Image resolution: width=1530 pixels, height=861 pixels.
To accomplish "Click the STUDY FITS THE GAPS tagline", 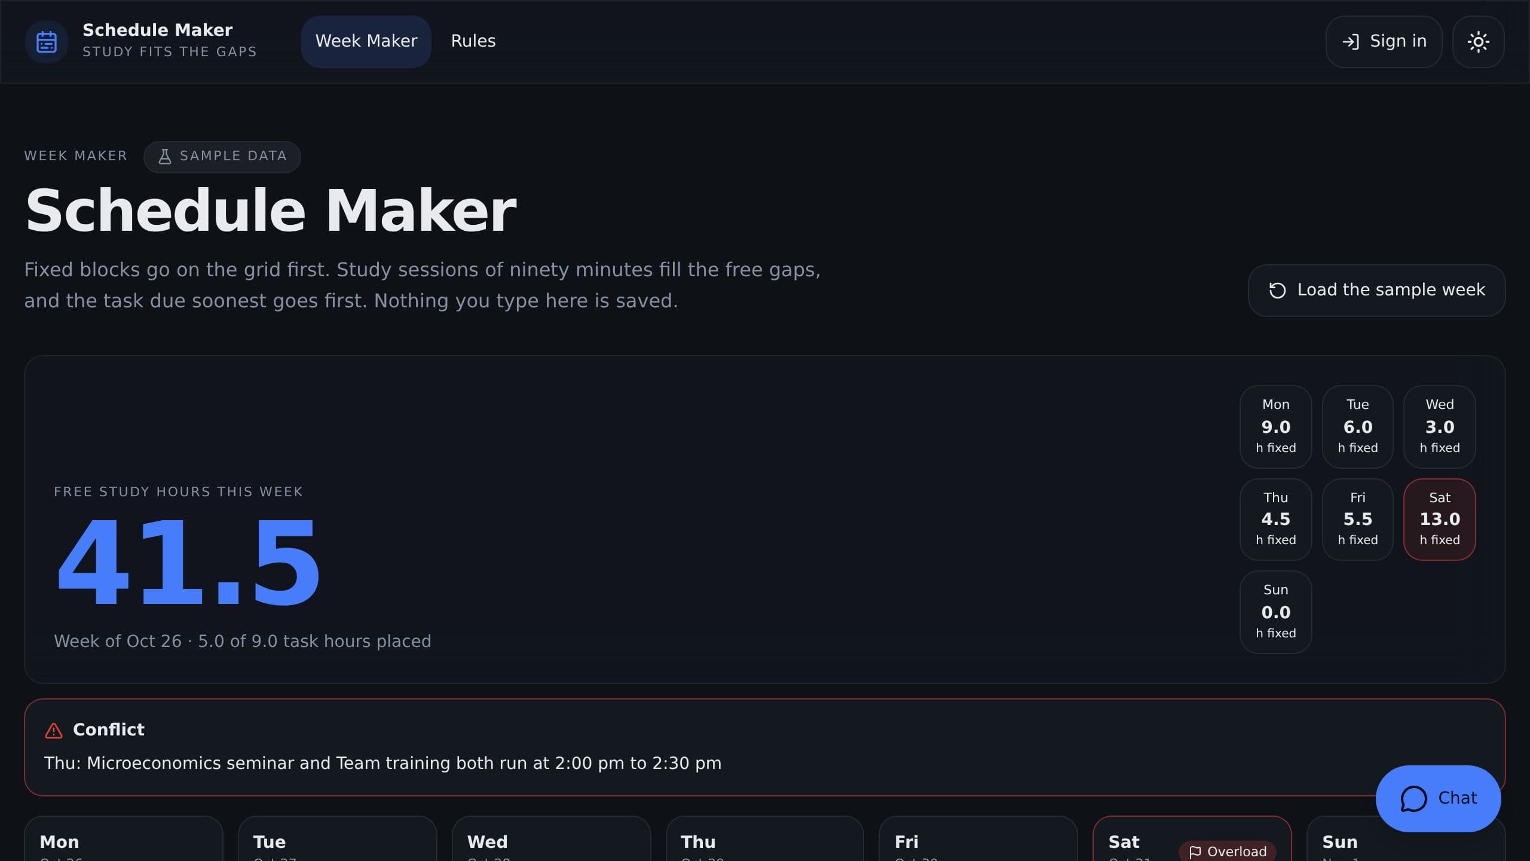I will [x=170, y=52].
